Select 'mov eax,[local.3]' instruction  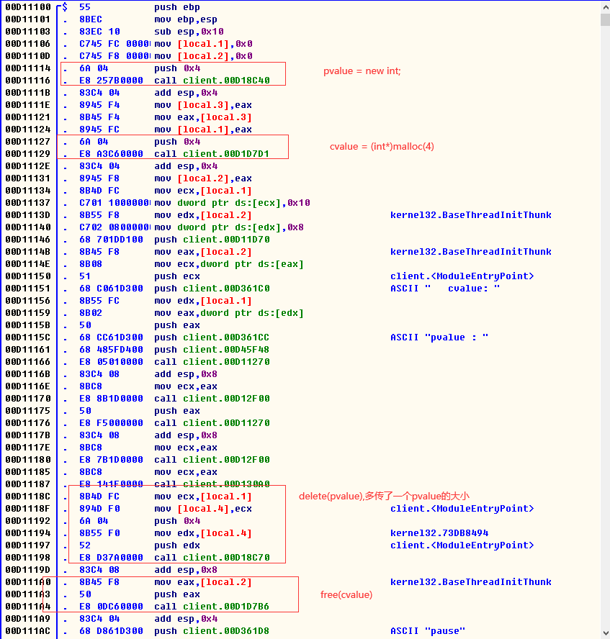click(x=203, y=117)
